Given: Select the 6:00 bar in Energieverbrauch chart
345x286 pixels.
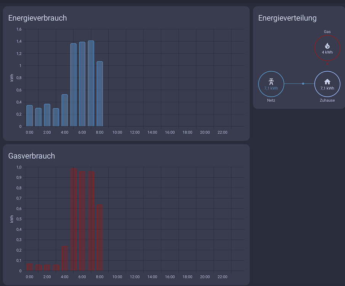Looking at the screenshot, I should tap(82, 84).
